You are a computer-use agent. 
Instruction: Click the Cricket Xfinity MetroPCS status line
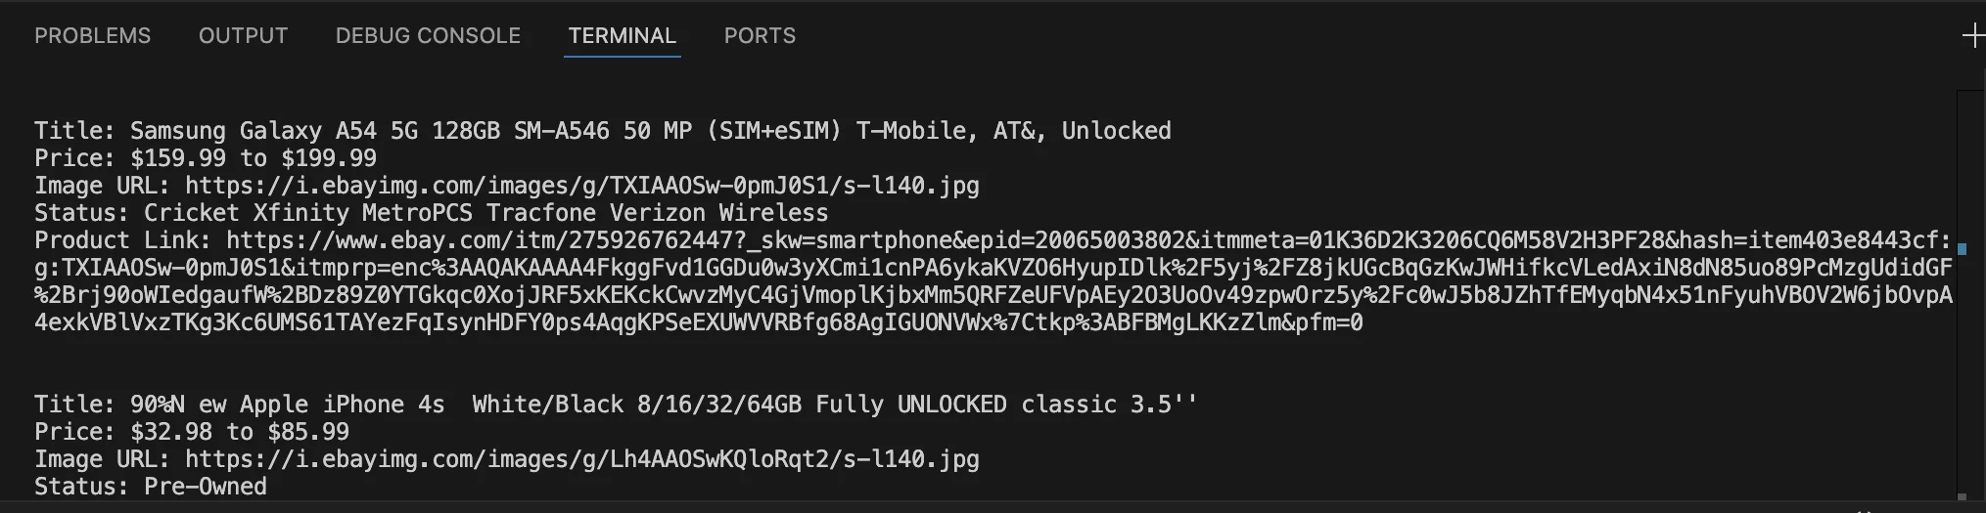coord(431,213)
